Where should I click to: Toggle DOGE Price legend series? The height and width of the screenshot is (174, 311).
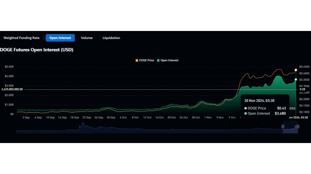(x=145, y=60)
